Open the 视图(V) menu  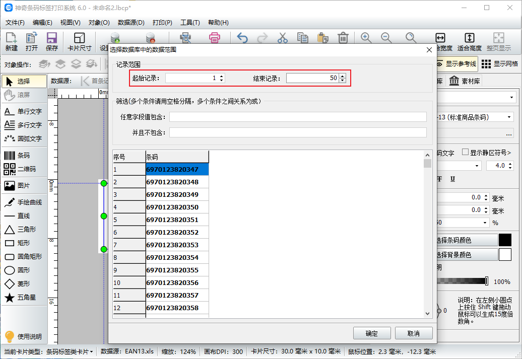point(70,23)
